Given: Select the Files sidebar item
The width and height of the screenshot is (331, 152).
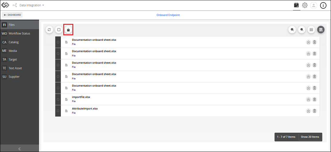Looking at the screenshot, I should (x=19, y=25).
